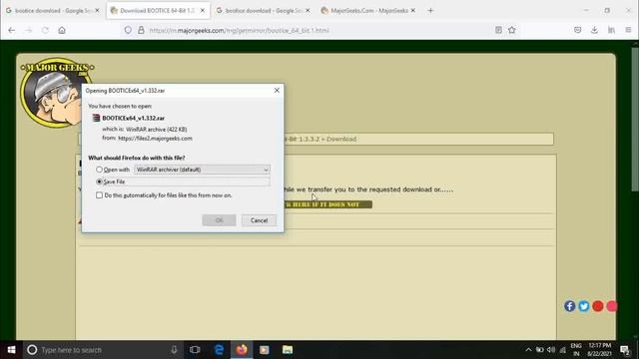The width and height of the screenshot is (639, 359).
Task: Click the Download breadcrumb link
Action: [x=341, y=139]
